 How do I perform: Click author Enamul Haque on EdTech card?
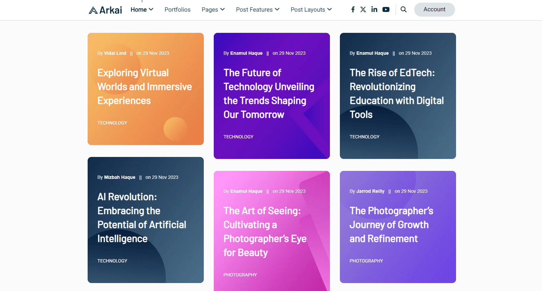[372, 53]
